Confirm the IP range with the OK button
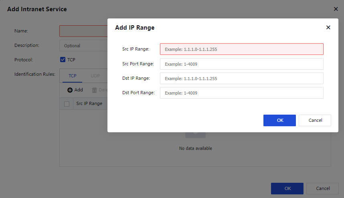Viewport: 344px width, 198px height. click(279, 120)
